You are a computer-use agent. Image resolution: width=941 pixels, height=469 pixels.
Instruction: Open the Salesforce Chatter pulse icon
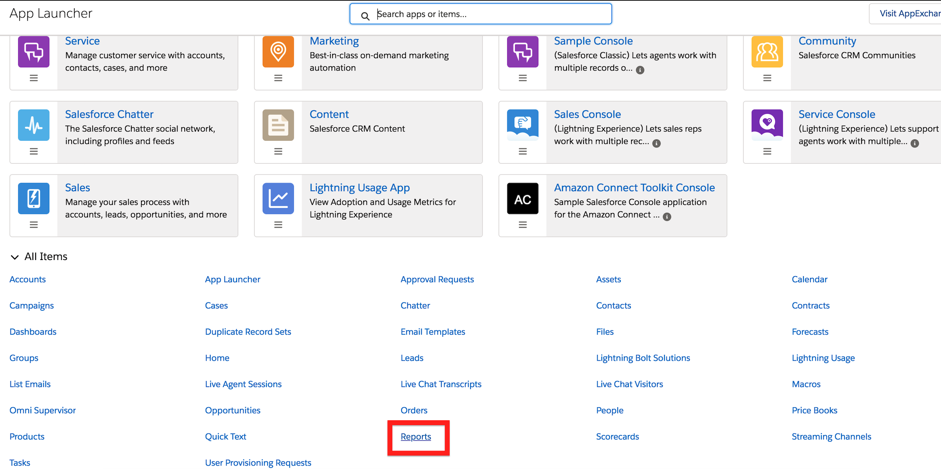pyautogui.click(x=34, y=125)
